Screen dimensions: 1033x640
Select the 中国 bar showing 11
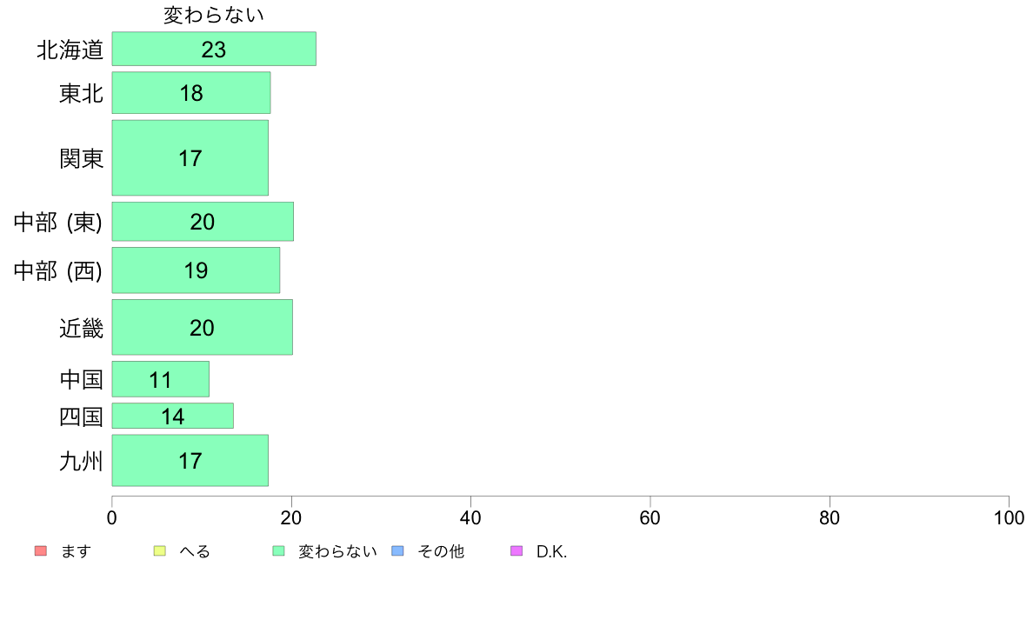[x=161, y=379]
